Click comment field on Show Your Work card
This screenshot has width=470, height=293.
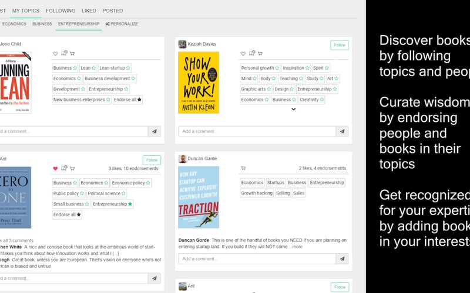(x=257, y=131)
